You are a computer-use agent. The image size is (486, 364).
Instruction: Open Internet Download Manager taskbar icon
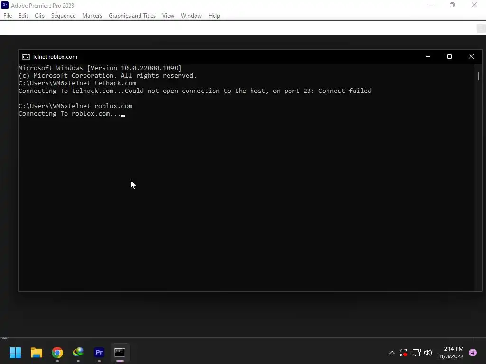pyautogui.click(x=78, y=353)
